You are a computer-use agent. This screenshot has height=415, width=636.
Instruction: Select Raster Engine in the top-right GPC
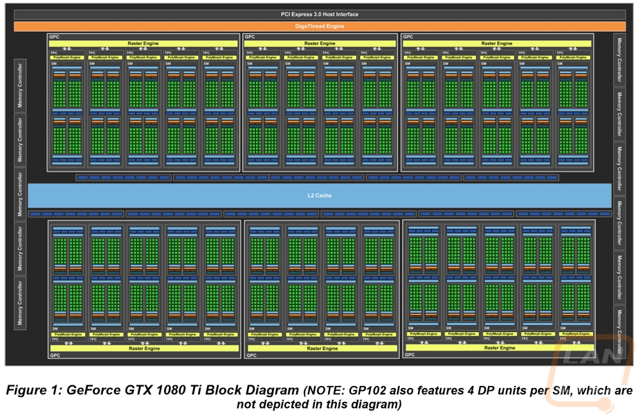coord(498,44)
